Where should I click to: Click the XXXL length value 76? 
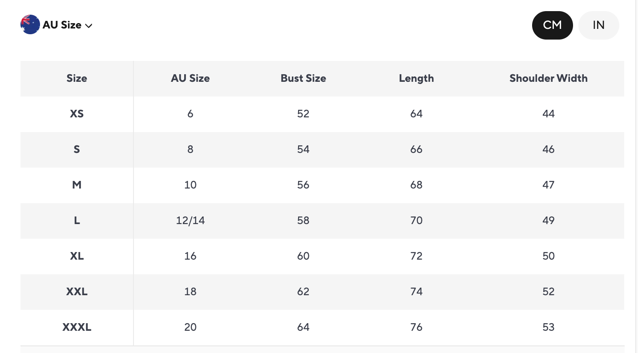click(x=416, y=327)
